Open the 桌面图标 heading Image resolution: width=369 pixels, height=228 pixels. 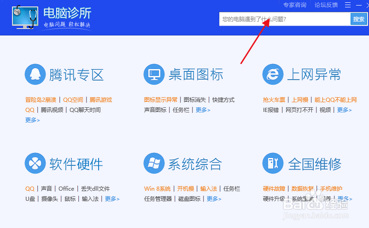tap(196, 75)
